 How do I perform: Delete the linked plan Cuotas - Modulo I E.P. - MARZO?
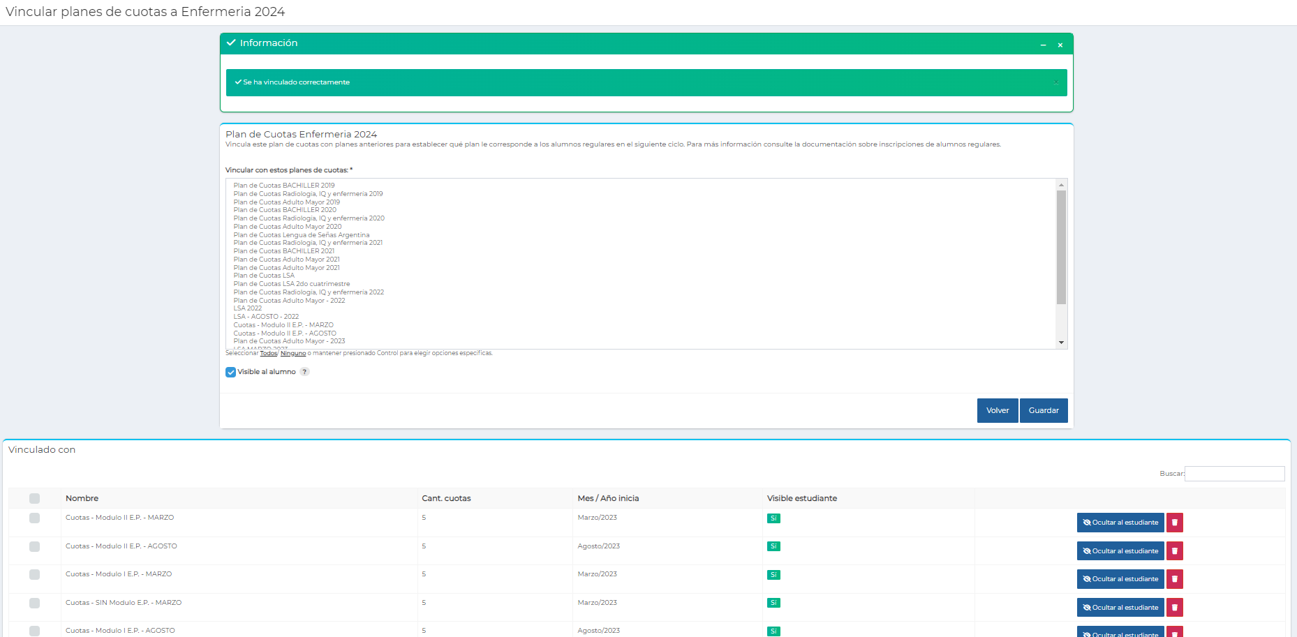(1175, 579)
